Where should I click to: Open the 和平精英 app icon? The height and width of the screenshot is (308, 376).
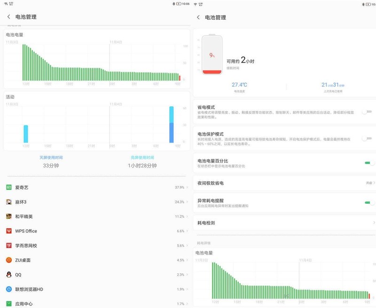(x=9, y=216)
